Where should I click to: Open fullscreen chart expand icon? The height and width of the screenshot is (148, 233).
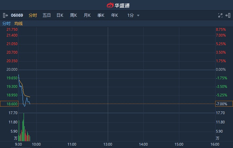tap(220, 15)
